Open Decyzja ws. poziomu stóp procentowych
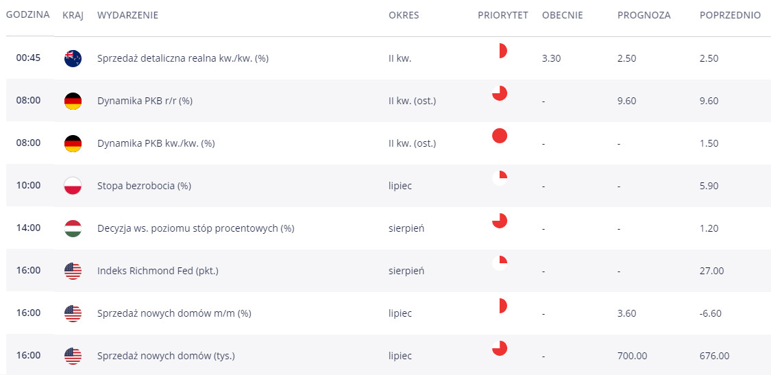This screenshot has height=375, width=771. (196, 228)
